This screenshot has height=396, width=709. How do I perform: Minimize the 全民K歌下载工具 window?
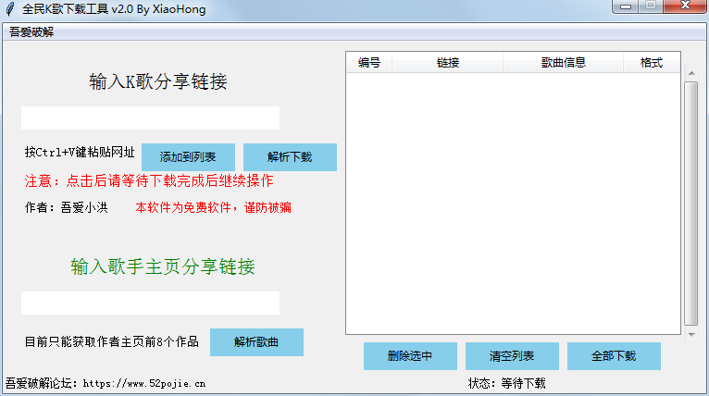click(x=626, y=6)
